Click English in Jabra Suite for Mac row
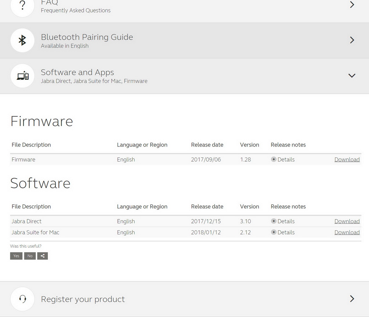The height and width of the screenshot is (317, 369). [126, 232]
